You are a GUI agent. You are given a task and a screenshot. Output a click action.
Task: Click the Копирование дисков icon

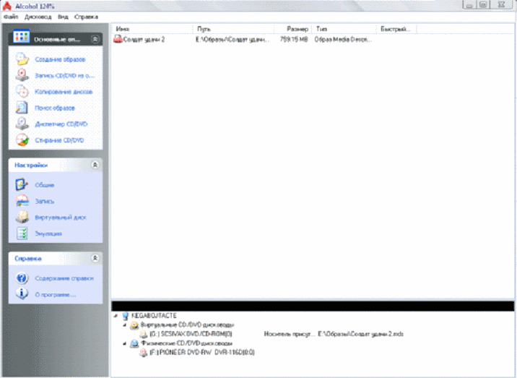pos(22,92)
